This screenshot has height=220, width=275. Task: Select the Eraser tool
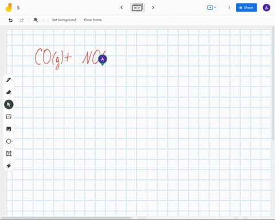pos(9,92)
